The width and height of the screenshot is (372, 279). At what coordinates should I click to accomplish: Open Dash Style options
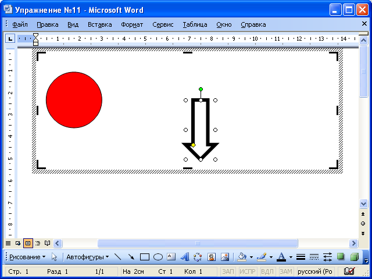point(314,257)
